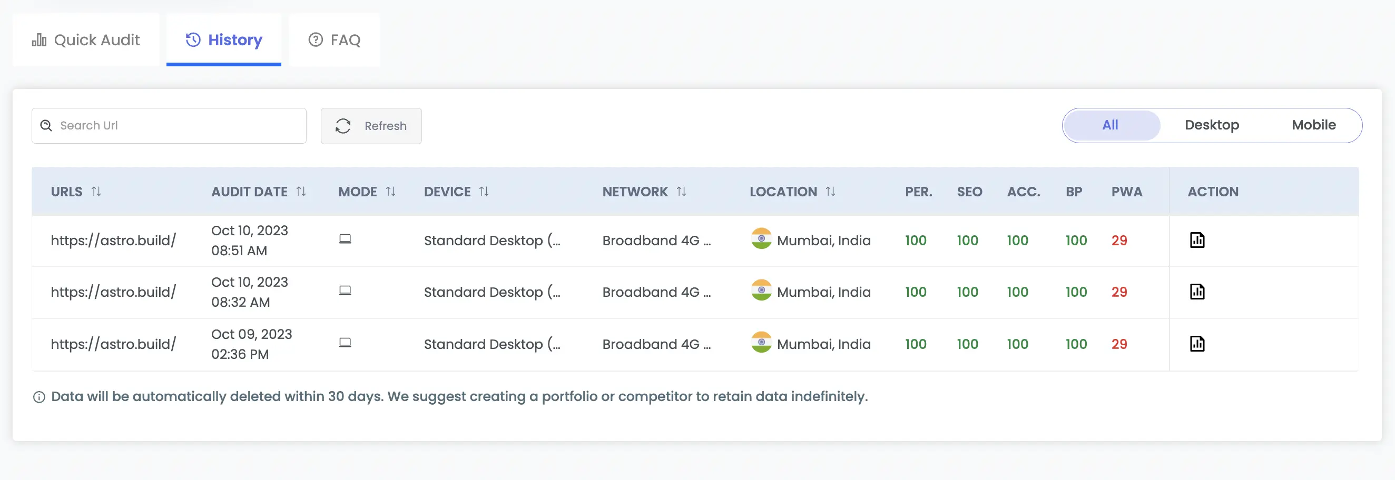This screenshot has width=1395, height=480.
Task: Click SEO score 100 in 02:36 PM row
Action: (x=967, y=344)
